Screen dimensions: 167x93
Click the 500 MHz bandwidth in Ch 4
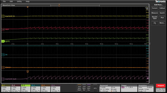(25, 91)
